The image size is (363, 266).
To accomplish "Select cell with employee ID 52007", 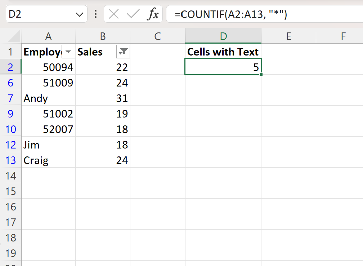I will 48,129.
